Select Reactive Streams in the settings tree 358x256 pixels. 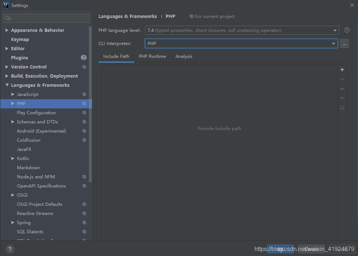(35, 214)
